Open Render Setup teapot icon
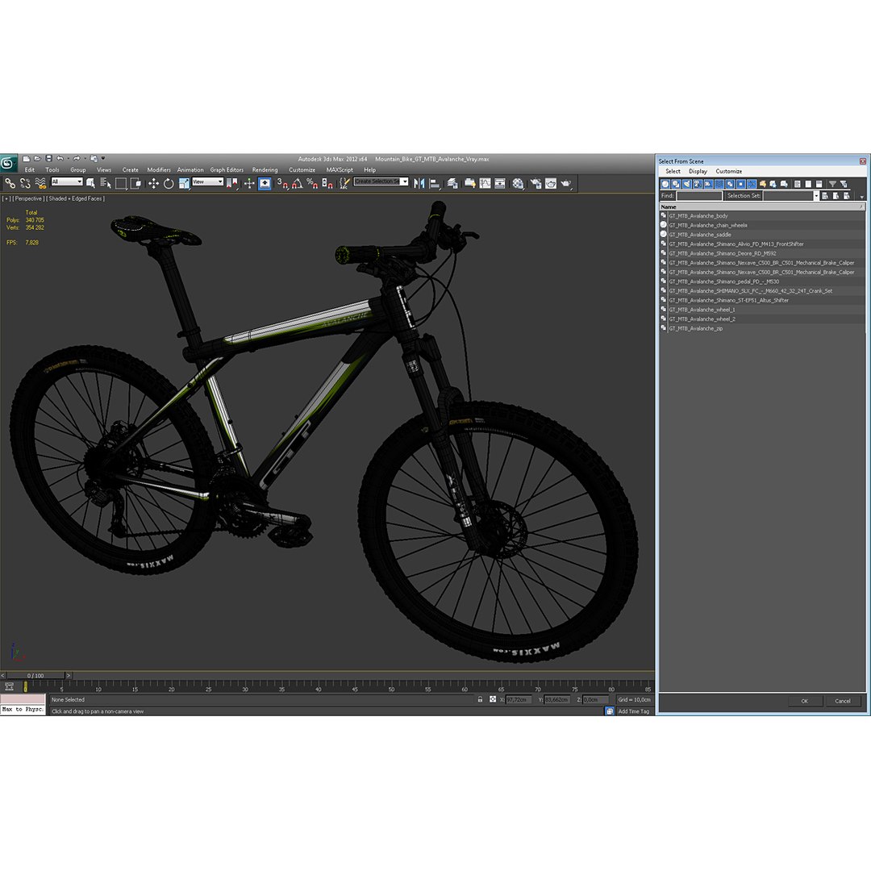 point(536,183)
